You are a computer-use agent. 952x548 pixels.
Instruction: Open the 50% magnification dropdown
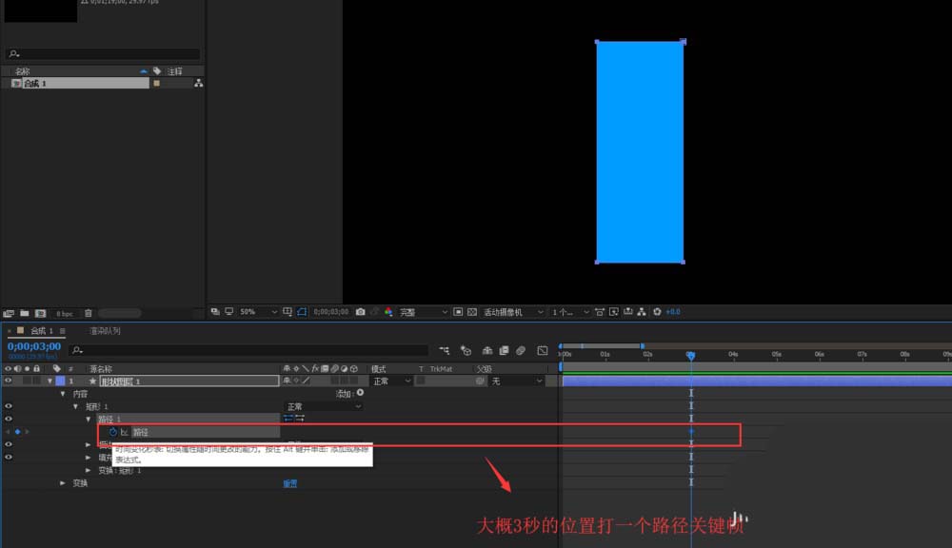258,312
